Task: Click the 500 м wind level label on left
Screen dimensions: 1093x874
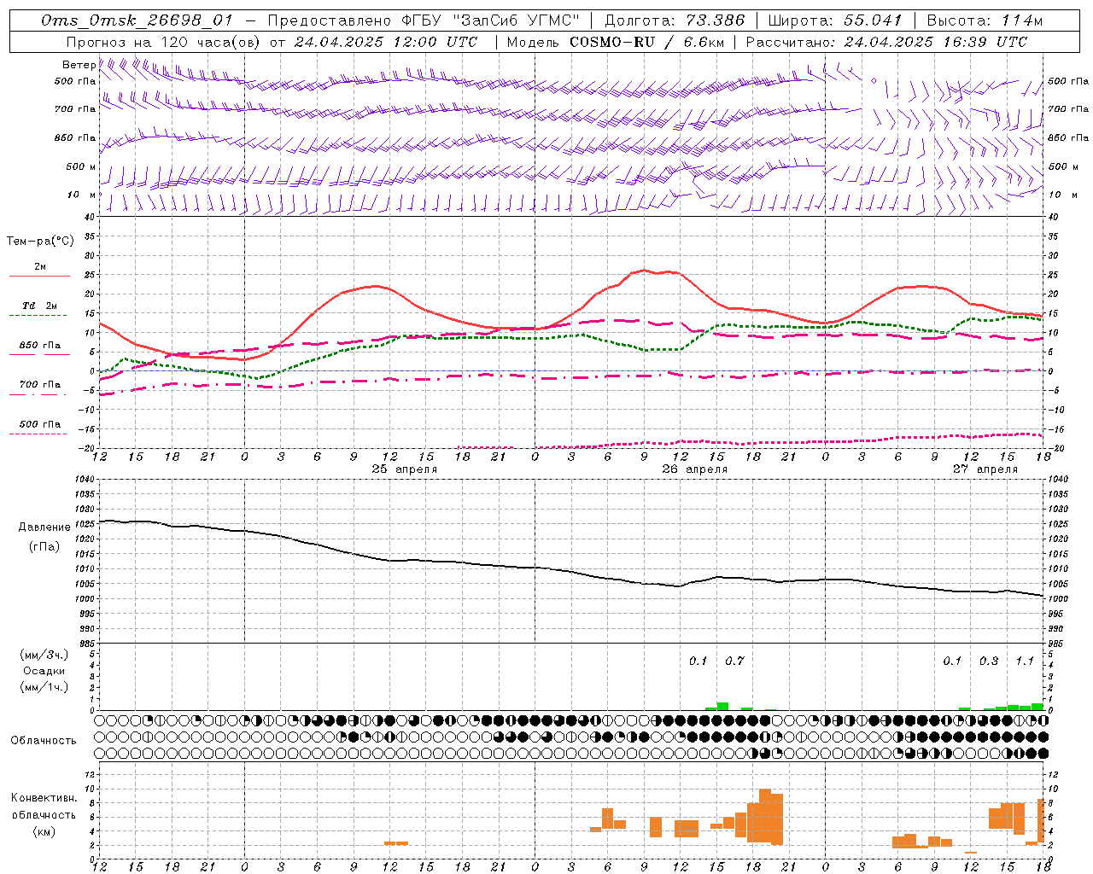Action: coord(81,166)
